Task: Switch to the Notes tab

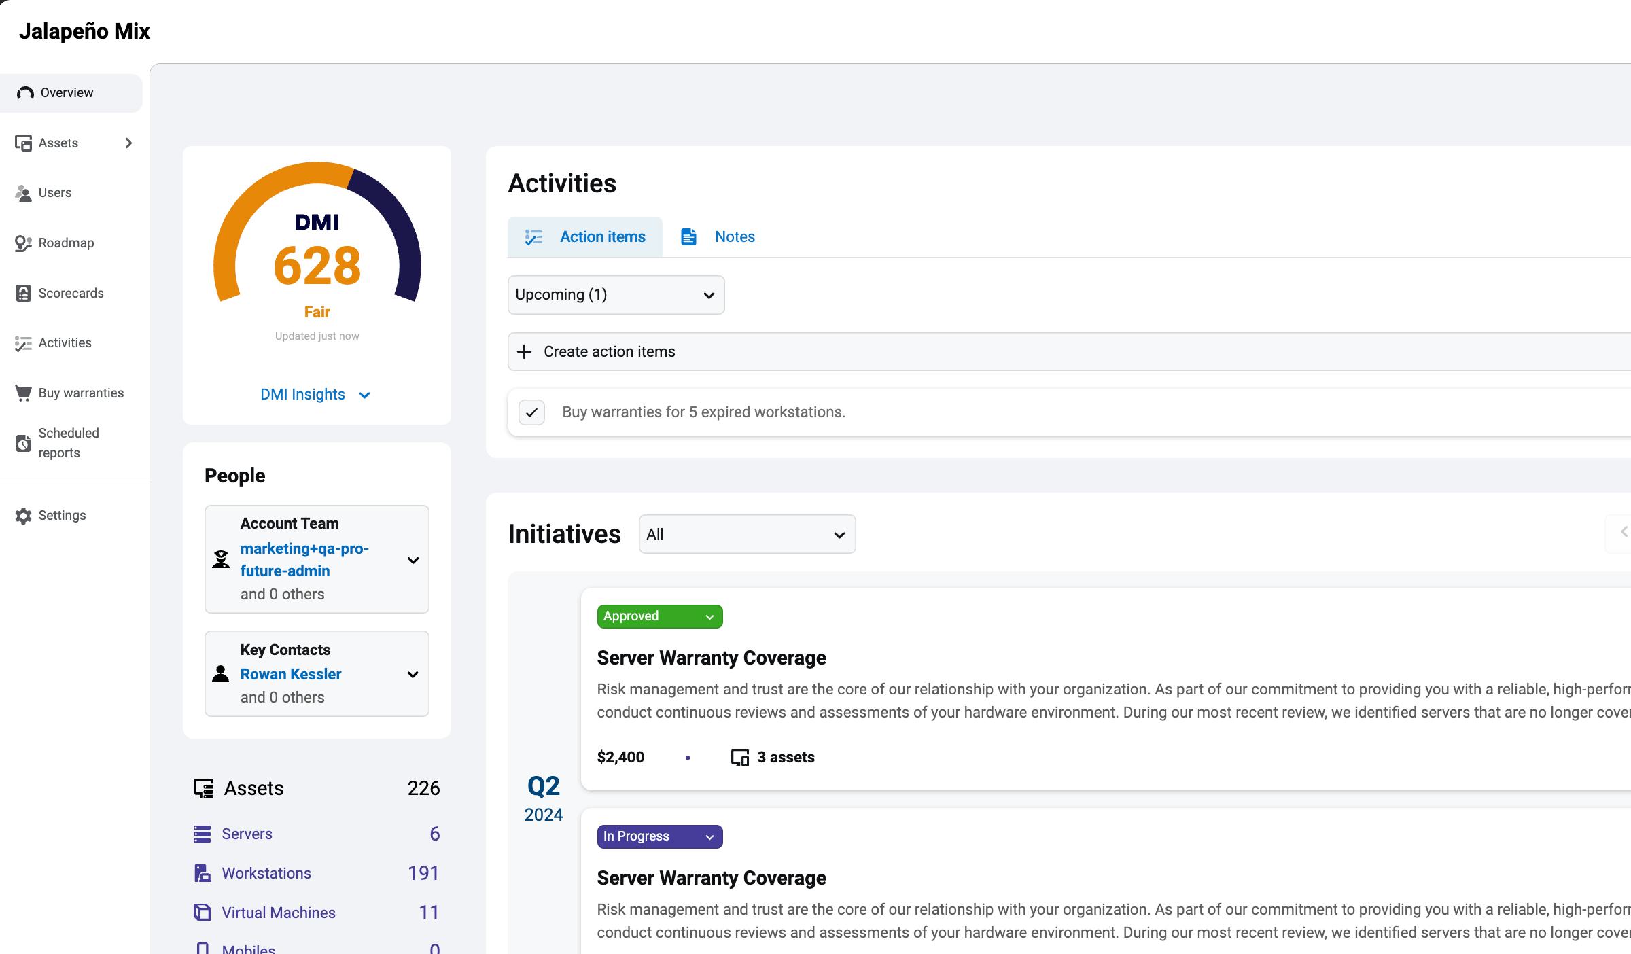Action: tap(734, 236)
